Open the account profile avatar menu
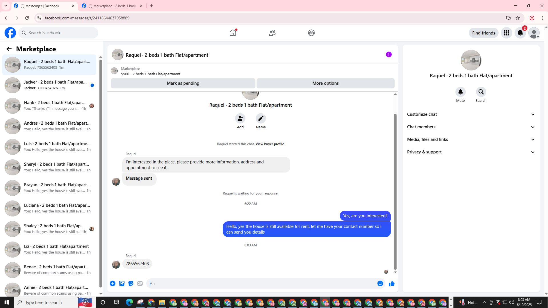Image resolution: width=548 pixels, height=308 pixels. [x=534, y=33]
